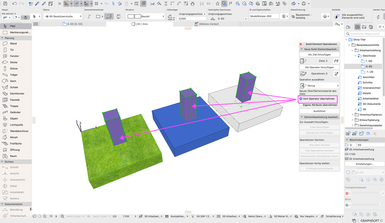The image size is (385, 223).
Task: Open '-1. UG' in the navigator tree
Action: click(x=369, y=72)
